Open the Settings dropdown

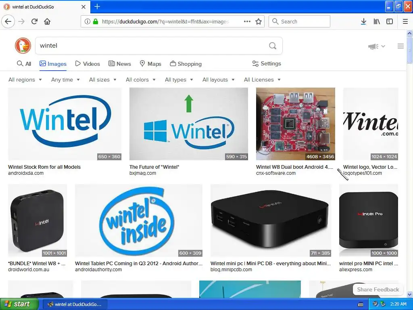tap(267, 63)
